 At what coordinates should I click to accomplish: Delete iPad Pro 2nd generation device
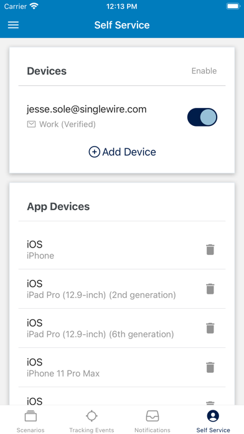tap(210, 289)
